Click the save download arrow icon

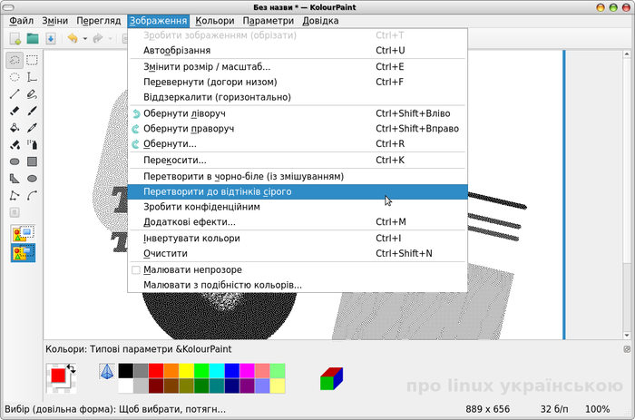point(50,39)
